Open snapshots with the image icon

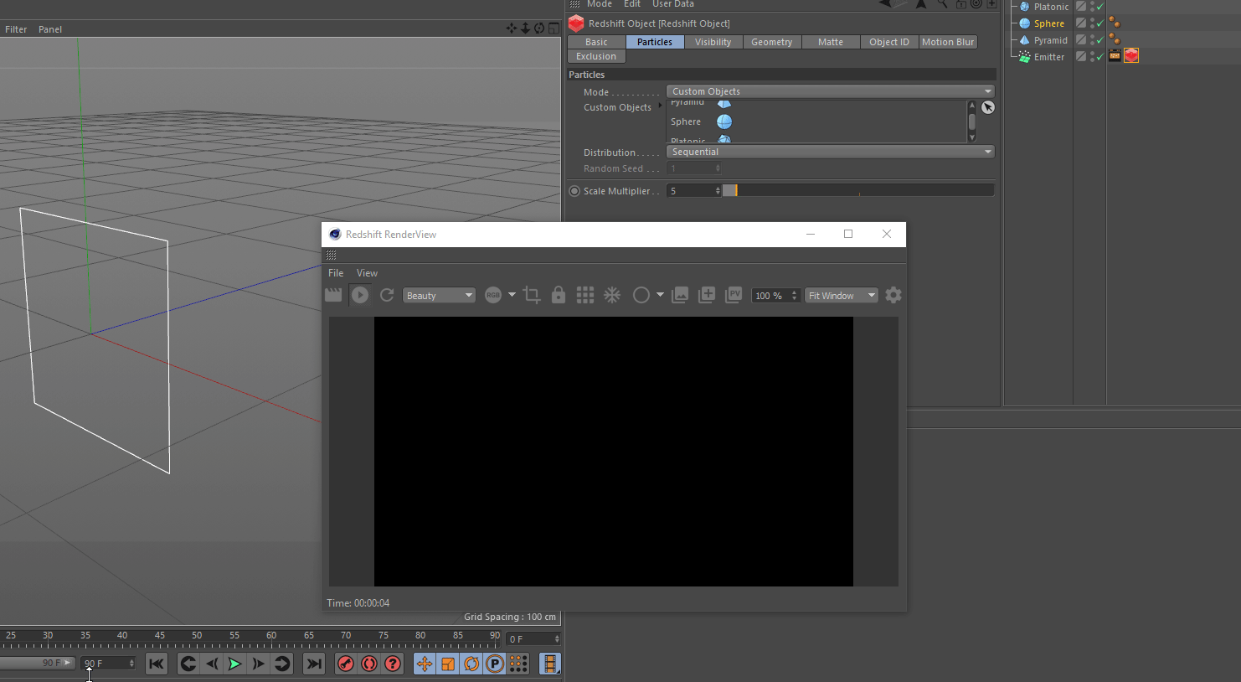point(680,295)
